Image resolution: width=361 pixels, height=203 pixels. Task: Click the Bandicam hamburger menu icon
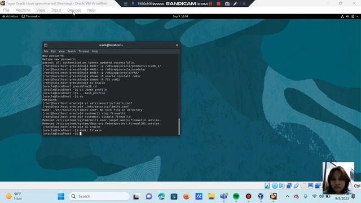pos(125,4)
